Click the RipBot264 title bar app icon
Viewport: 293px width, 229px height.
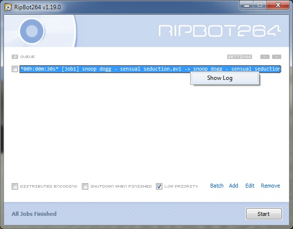tap(8, 7)
